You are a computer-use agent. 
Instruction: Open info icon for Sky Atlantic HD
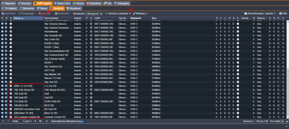(x=6, y=74)
